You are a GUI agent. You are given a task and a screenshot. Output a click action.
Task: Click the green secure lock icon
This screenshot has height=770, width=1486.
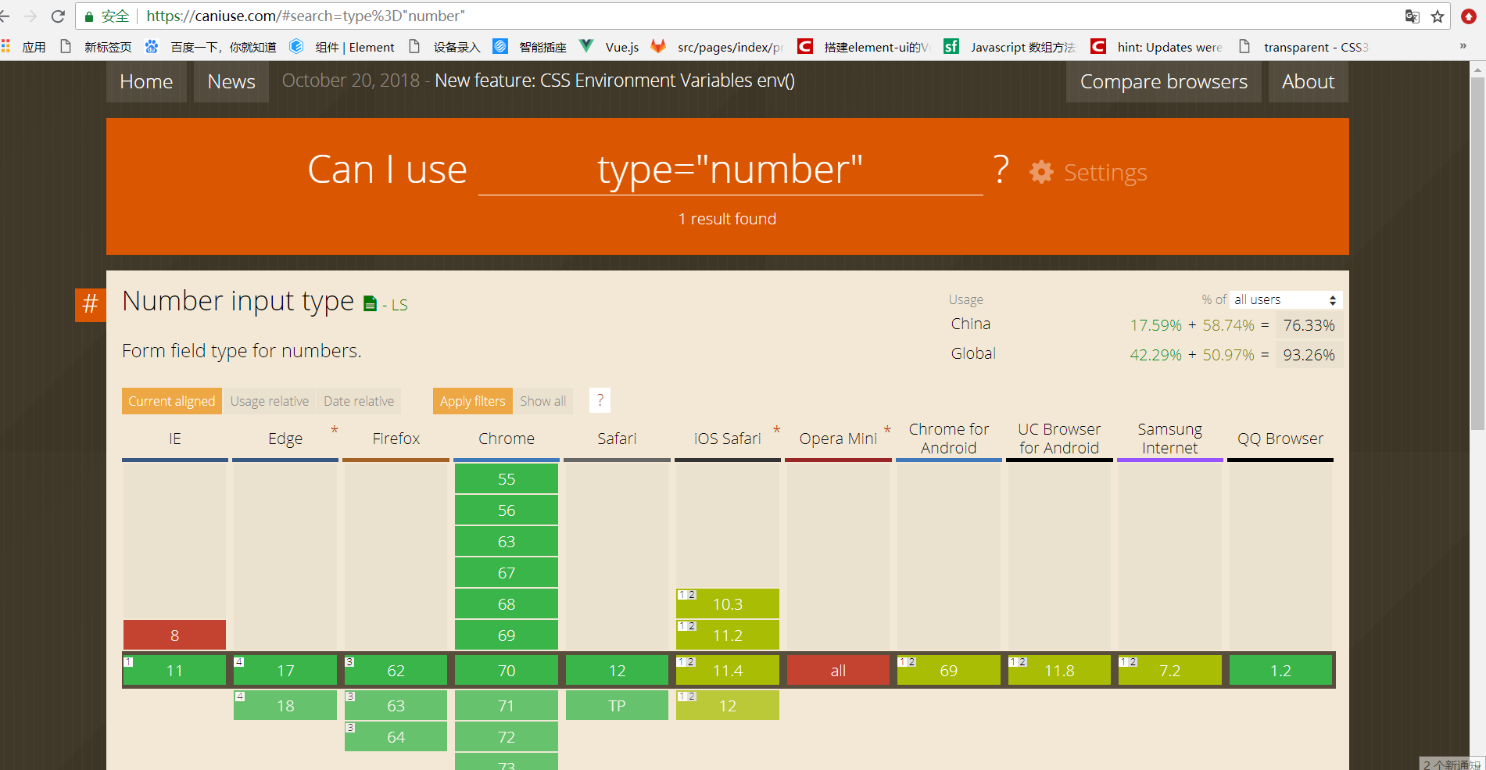pyautogui.click(x=89, y=16)
